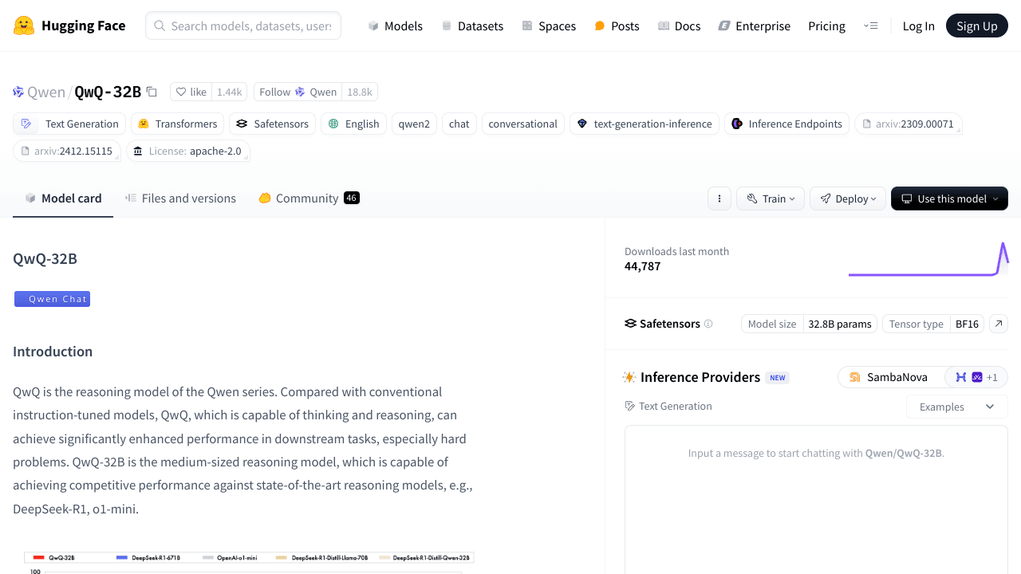Screen dimensions: 1021x574
Task: Focus the search models input field
Action: (249, 26)
